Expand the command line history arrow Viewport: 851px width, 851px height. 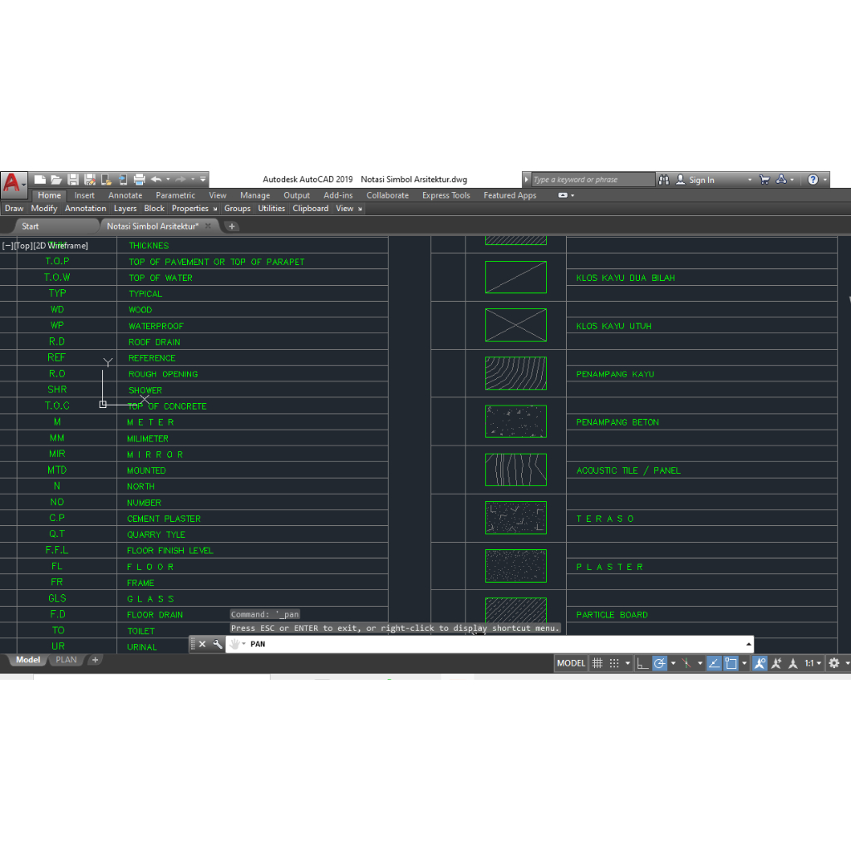(x=749, y=644)
